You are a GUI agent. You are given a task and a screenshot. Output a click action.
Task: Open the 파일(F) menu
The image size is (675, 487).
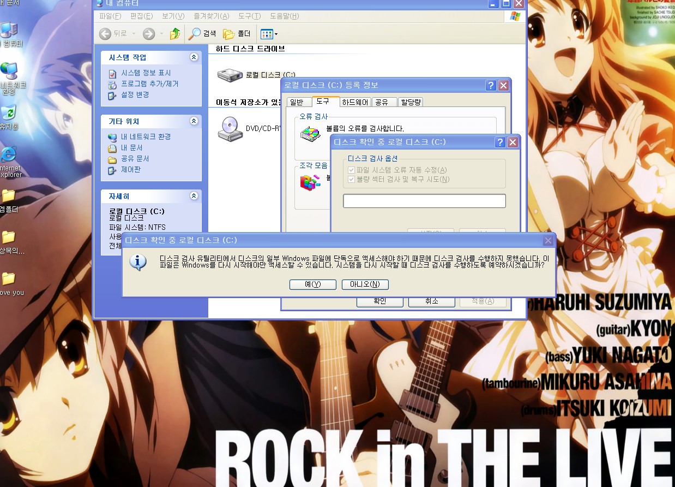(x=110, y=16)
